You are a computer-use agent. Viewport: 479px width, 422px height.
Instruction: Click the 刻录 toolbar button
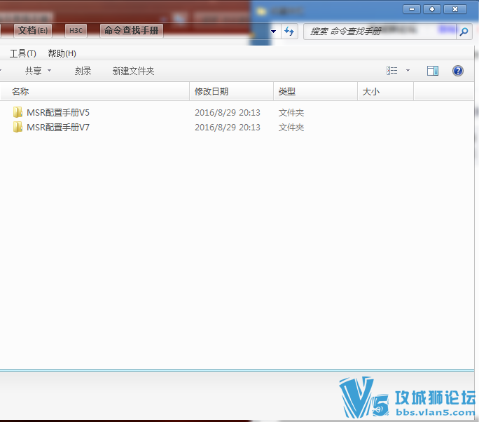[83, 71]
